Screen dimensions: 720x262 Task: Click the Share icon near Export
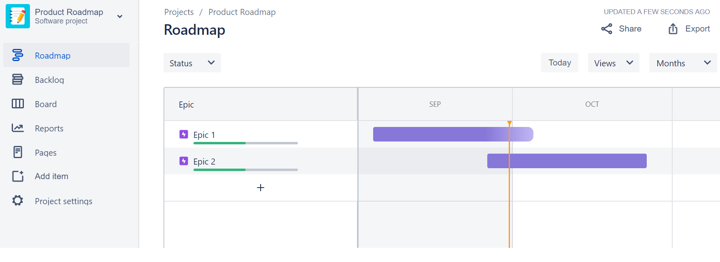coord(606,28)
